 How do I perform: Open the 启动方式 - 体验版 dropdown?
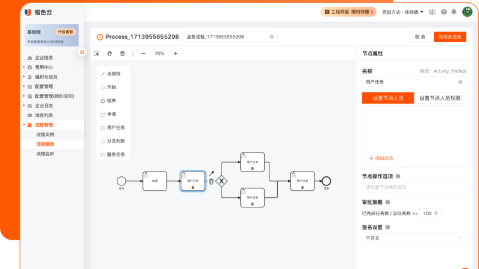(402, 12)
